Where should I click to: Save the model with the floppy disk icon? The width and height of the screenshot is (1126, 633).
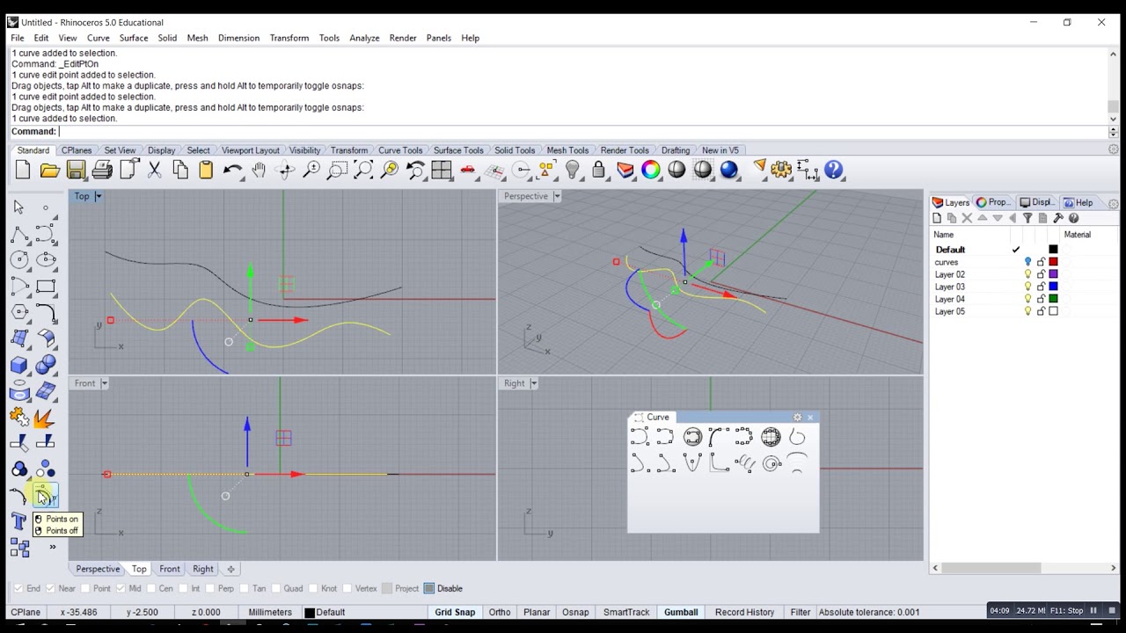[x=76, y=170]
